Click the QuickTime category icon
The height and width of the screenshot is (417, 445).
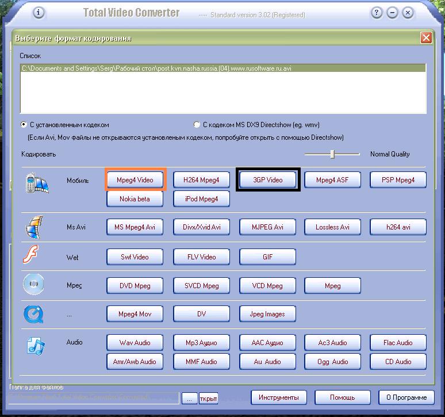33,314
